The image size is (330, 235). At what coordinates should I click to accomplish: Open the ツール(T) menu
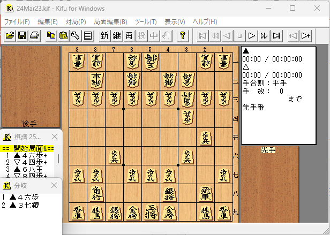(146, 21)
